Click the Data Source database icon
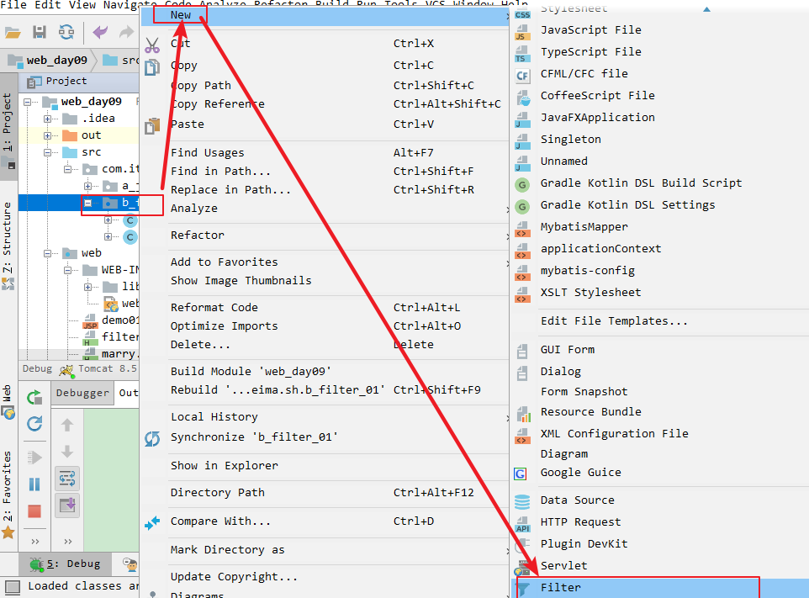 coord(522,501)
